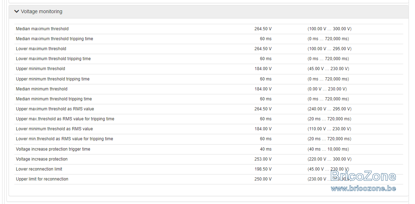This screenshot has width=415, height=204.
Task: Click Lower min.threshold RMS tripping time label
Action: point(64,139)
